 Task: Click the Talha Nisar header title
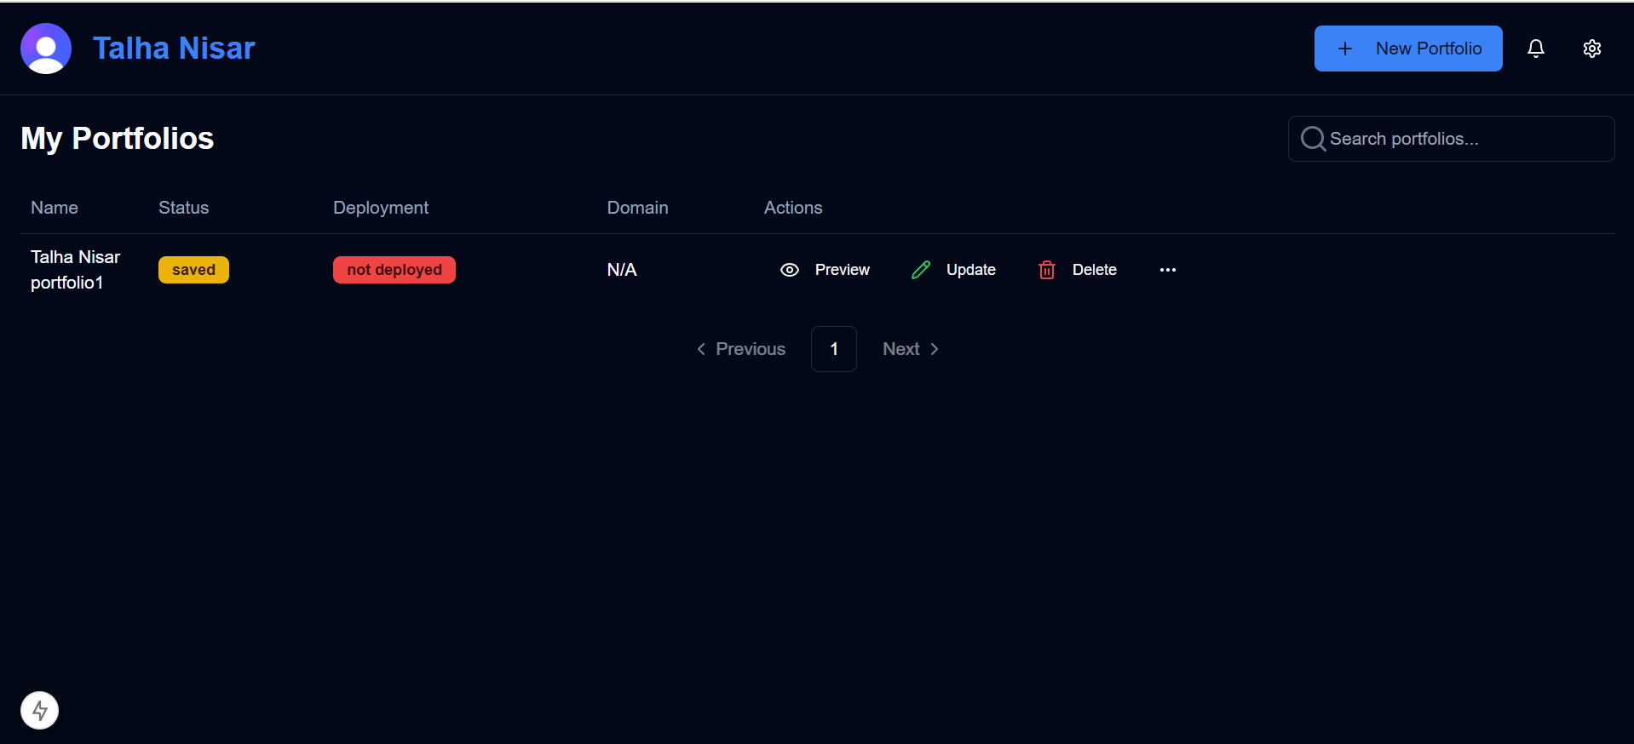click(x=174, y=49)
